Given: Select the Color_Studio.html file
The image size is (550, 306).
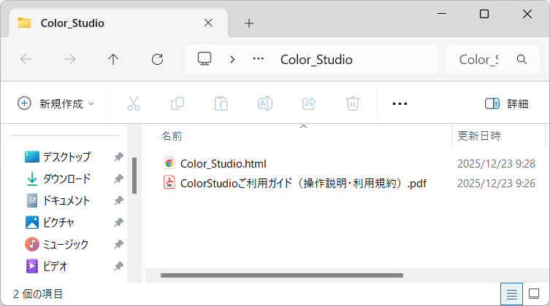Looking at the screenshot, I should (223, 163).
